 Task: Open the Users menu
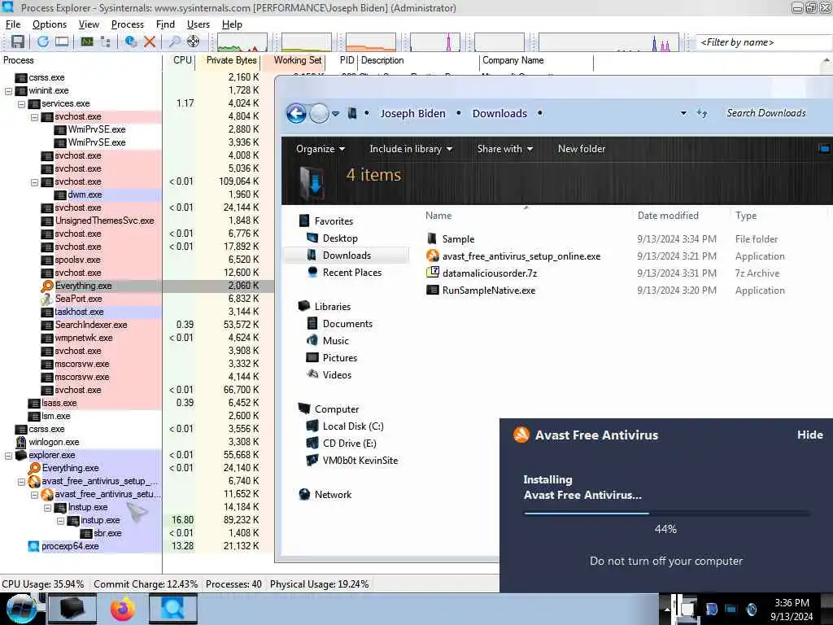pos(198,24)
